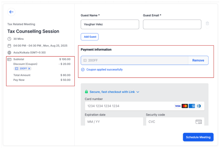This screenshot has width=221, height=149.
Task: Click the CVC card icon
Action: click(x=198, y=122)
